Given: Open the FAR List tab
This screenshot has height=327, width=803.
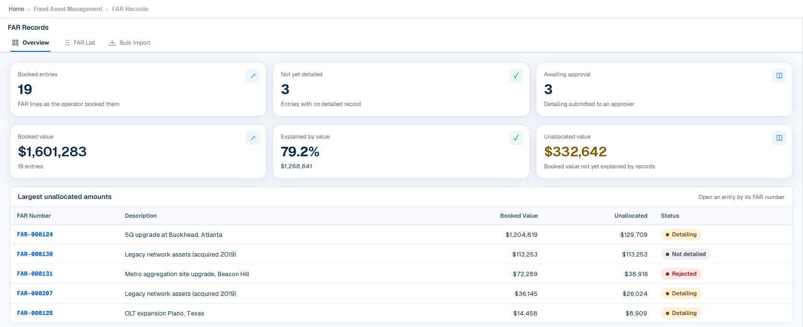Looking at the screenshot, I should (x=80, y=43).
